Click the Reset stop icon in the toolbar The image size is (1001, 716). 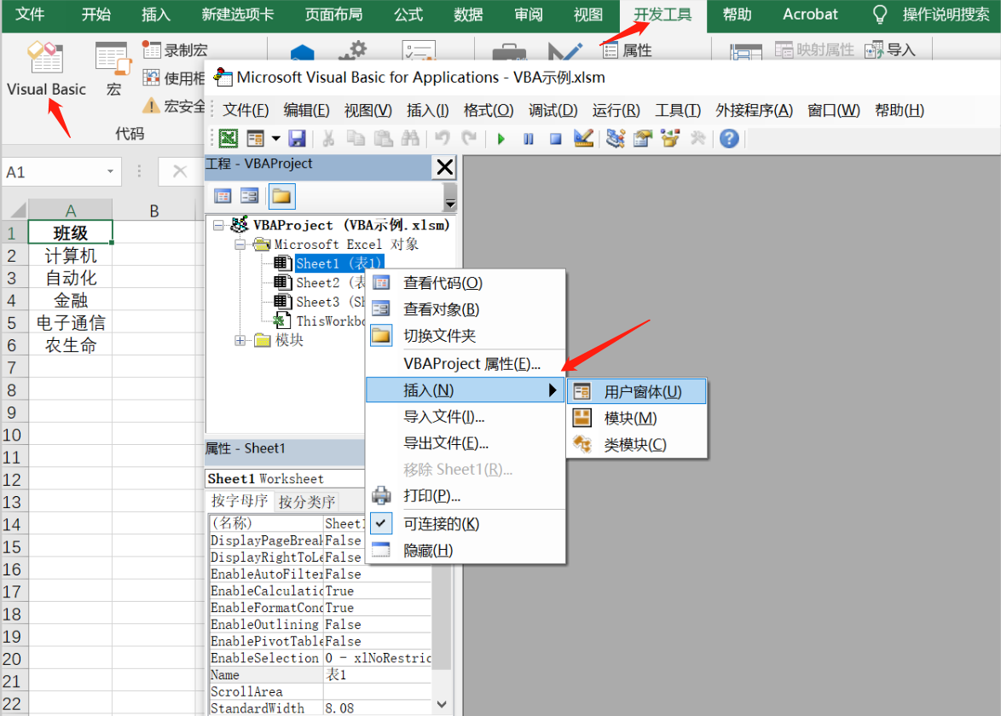tap(555, 139)
